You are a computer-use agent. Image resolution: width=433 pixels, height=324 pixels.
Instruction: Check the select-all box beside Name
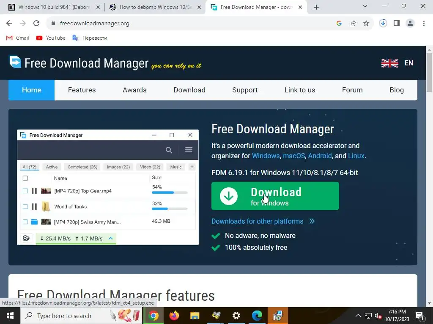coord(25,178)
